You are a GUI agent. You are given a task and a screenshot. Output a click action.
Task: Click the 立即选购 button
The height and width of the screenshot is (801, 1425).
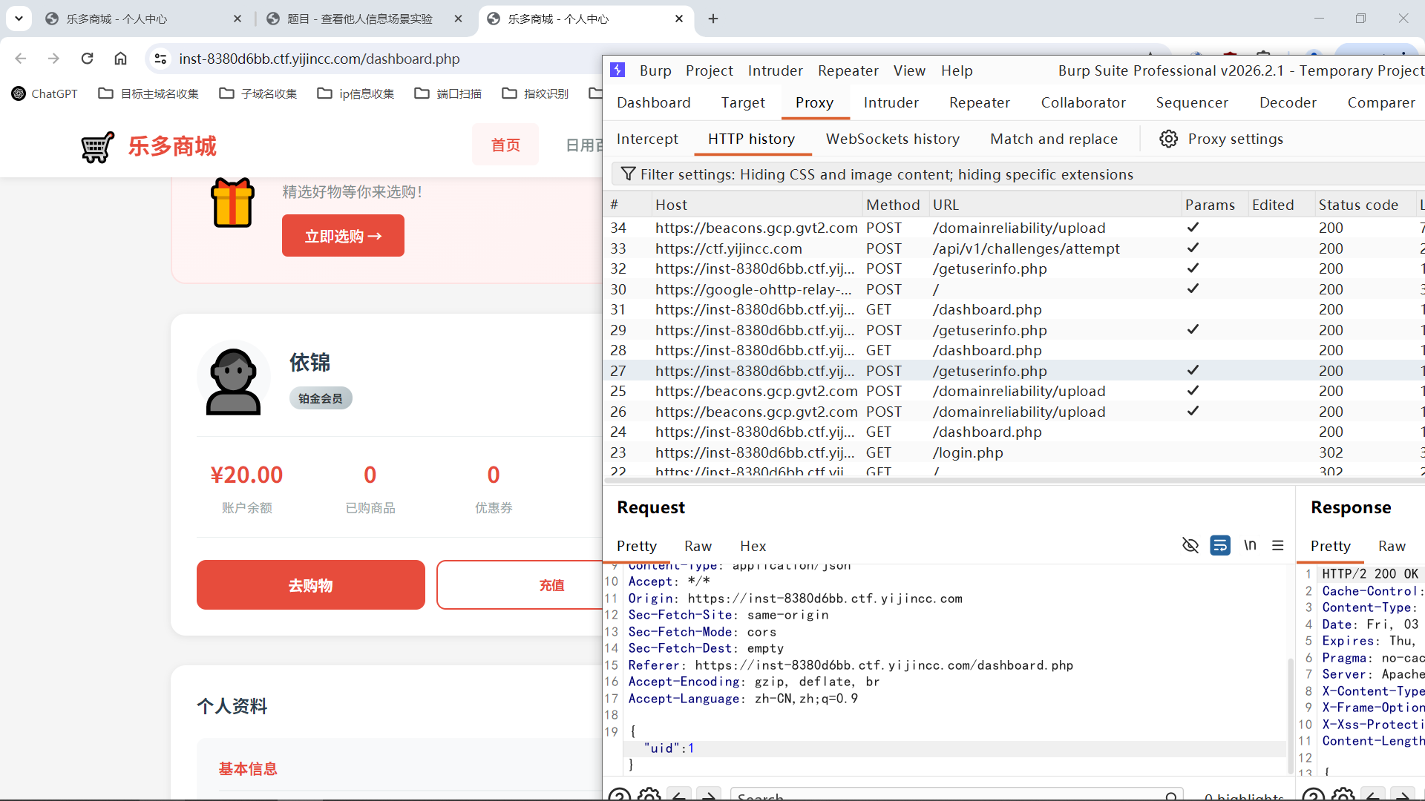[x=343, y=236]
